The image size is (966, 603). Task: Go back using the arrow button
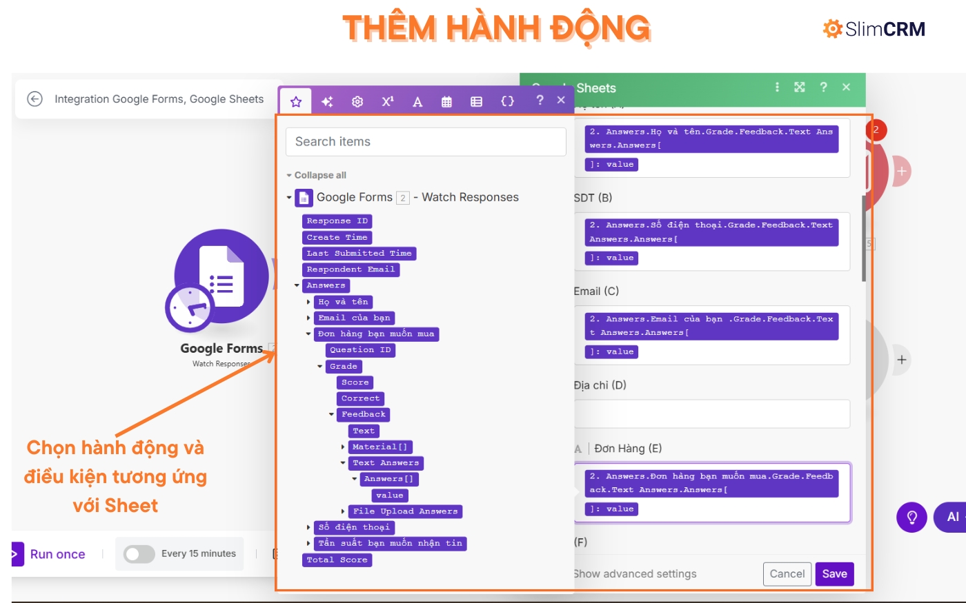tap(34, 99)
